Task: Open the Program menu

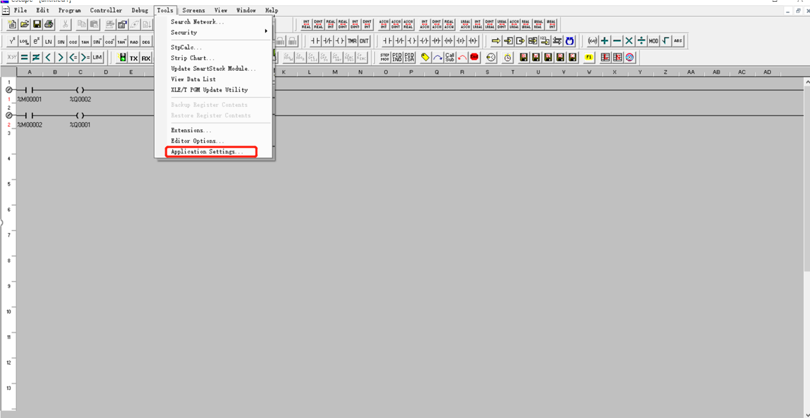Action: [x=70, y=10]
